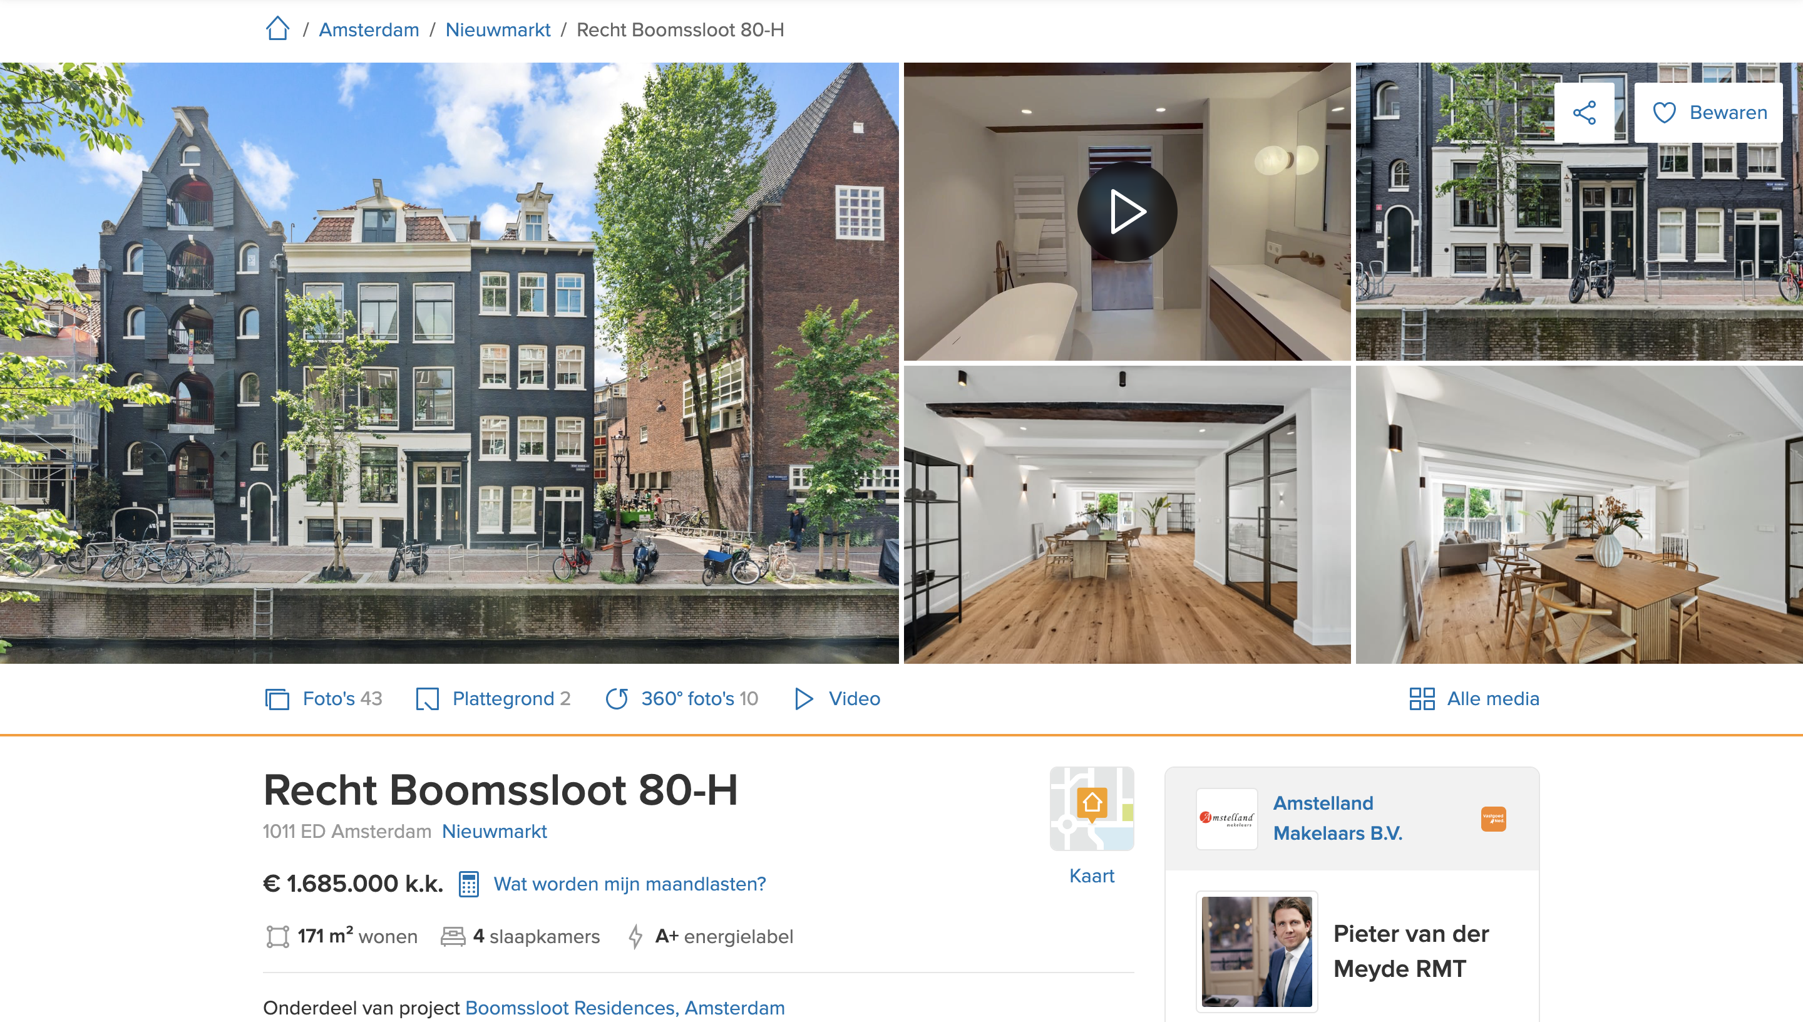Click the home icon in breadcrumb

point(277,29)
